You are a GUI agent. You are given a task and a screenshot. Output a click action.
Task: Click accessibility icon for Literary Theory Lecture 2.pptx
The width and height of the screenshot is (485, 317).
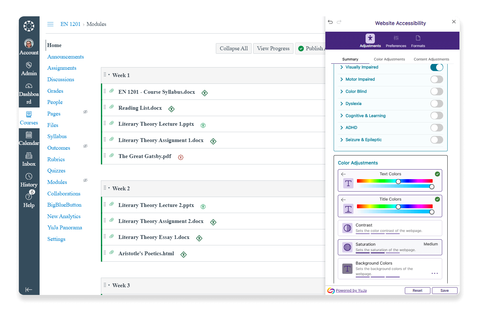coord(203,207)
